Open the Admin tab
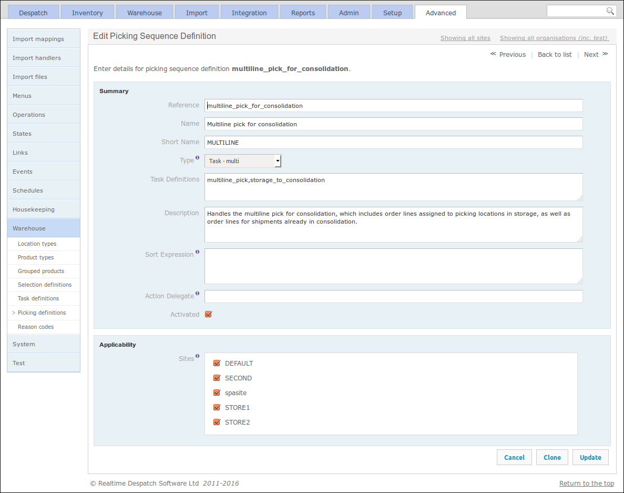The height and width of the screenshot is (493, 624). 349,13
